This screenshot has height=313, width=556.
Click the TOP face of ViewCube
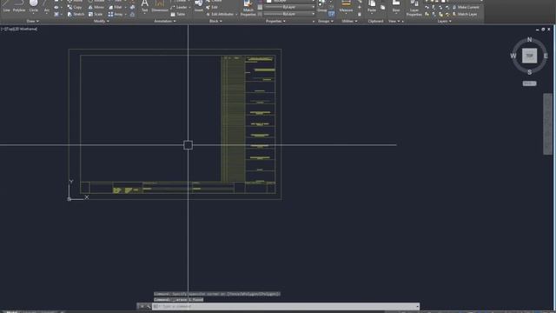(x=529, y=56)
